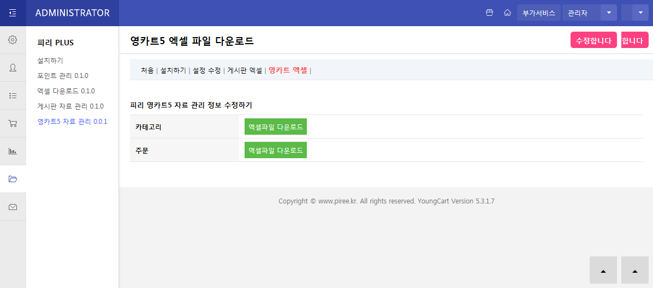
Task: Click the home icon in top bar
Action: coord(507,13)
